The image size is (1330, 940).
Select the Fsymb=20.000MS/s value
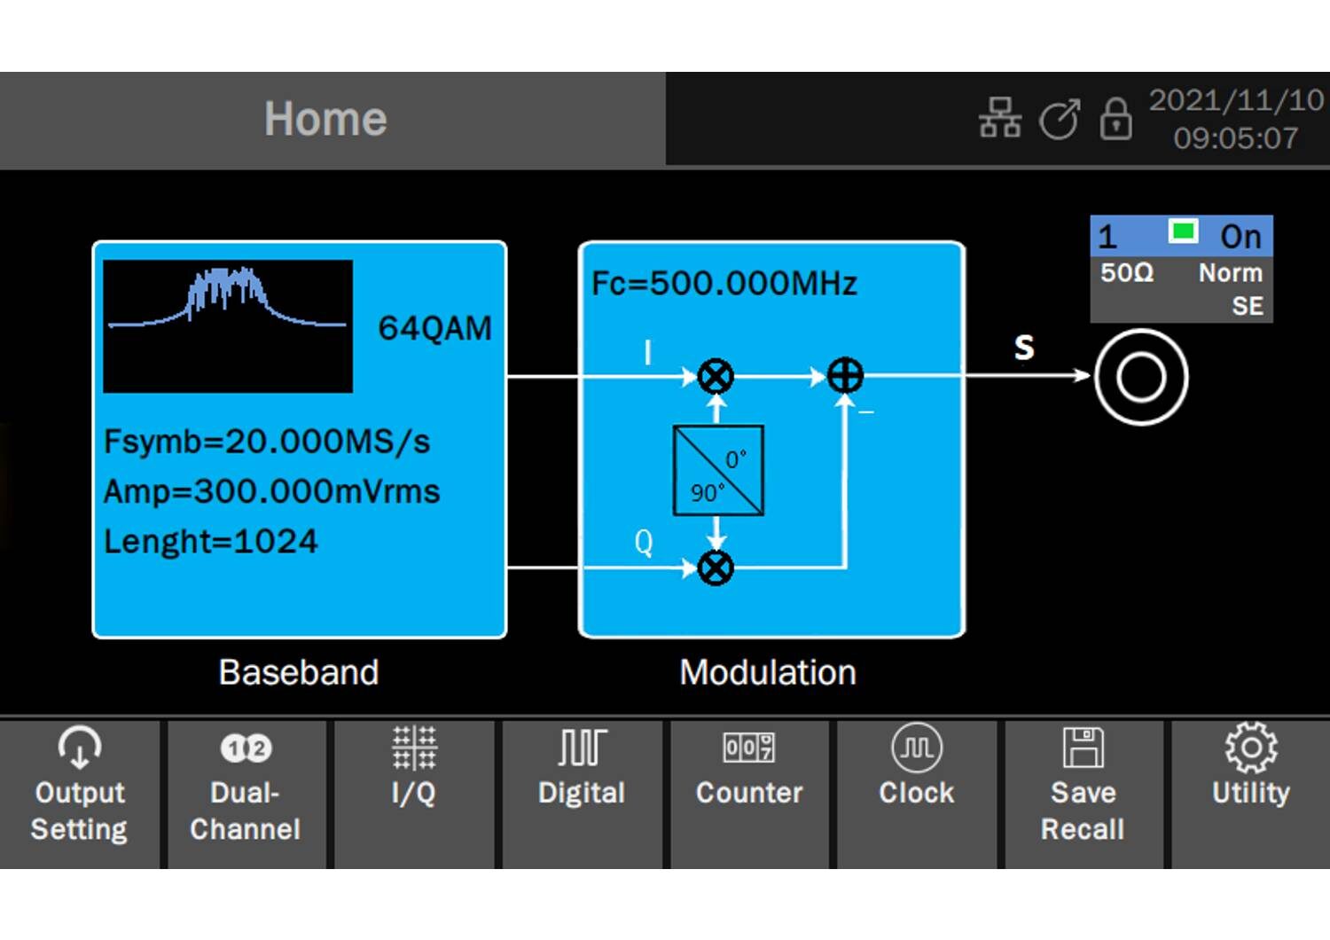click(267, 442)
